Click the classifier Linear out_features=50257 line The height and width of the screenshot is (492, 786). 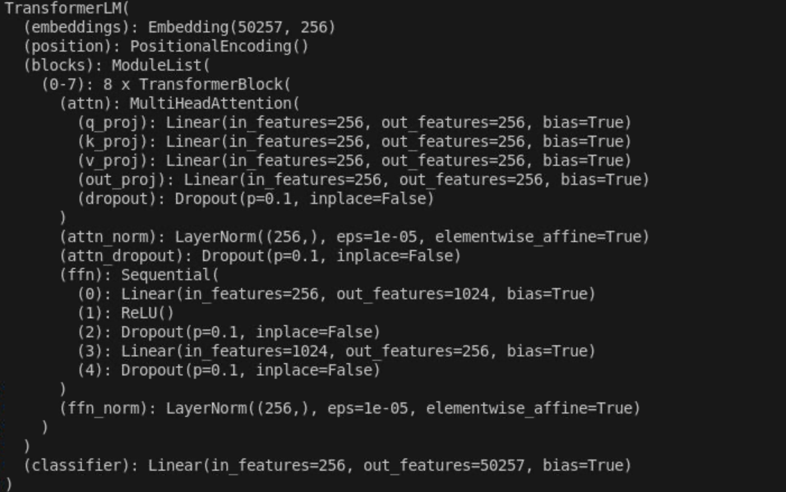[327, 466]
